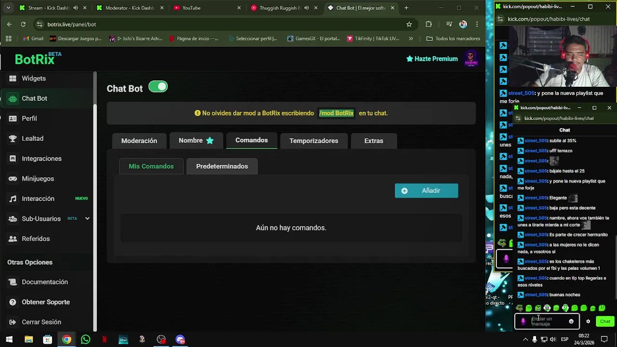Open Chrome media control icon
The height and width of the screenshot is (347, 617).
tap(449, 24)
